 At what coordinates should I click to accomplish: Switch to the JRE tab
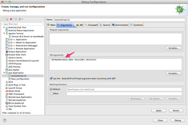click(80, 25)
